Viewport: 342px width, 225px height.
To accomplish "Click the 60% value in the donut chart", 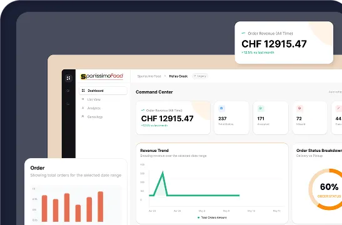I will pyautogui.click(x=329, y=187).
